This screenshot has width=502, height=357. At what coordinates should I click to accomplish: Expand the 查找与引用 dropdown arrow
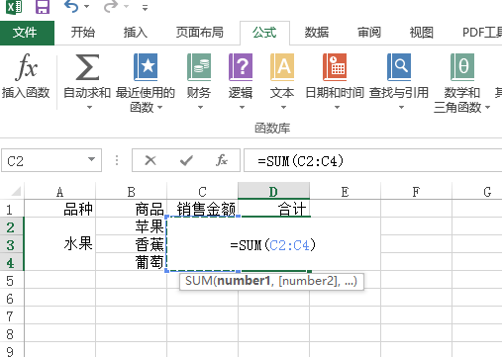pos(401,108)
